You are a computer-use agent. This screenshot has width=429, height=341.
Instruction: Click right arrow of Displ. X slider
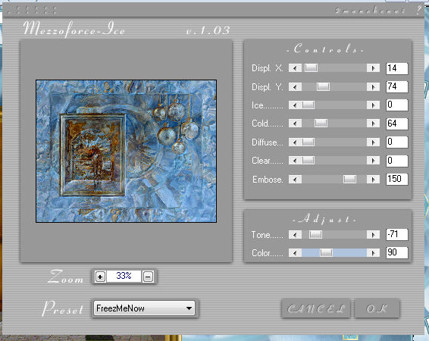[373, 67]
